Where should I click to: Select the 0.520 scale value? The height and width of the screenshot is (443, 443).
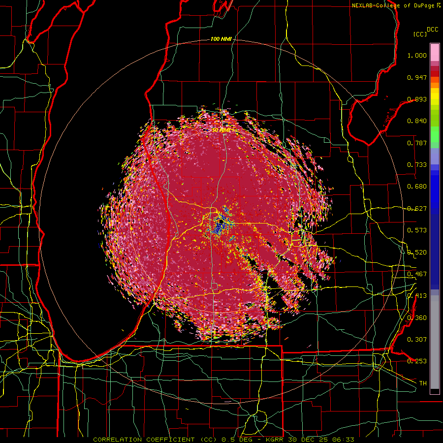pyautogui.click(x=417, y=253)
